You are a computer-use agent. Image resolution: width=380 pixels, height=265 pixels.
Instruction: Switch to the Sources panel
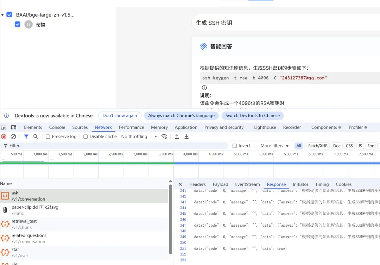point(80,127)
